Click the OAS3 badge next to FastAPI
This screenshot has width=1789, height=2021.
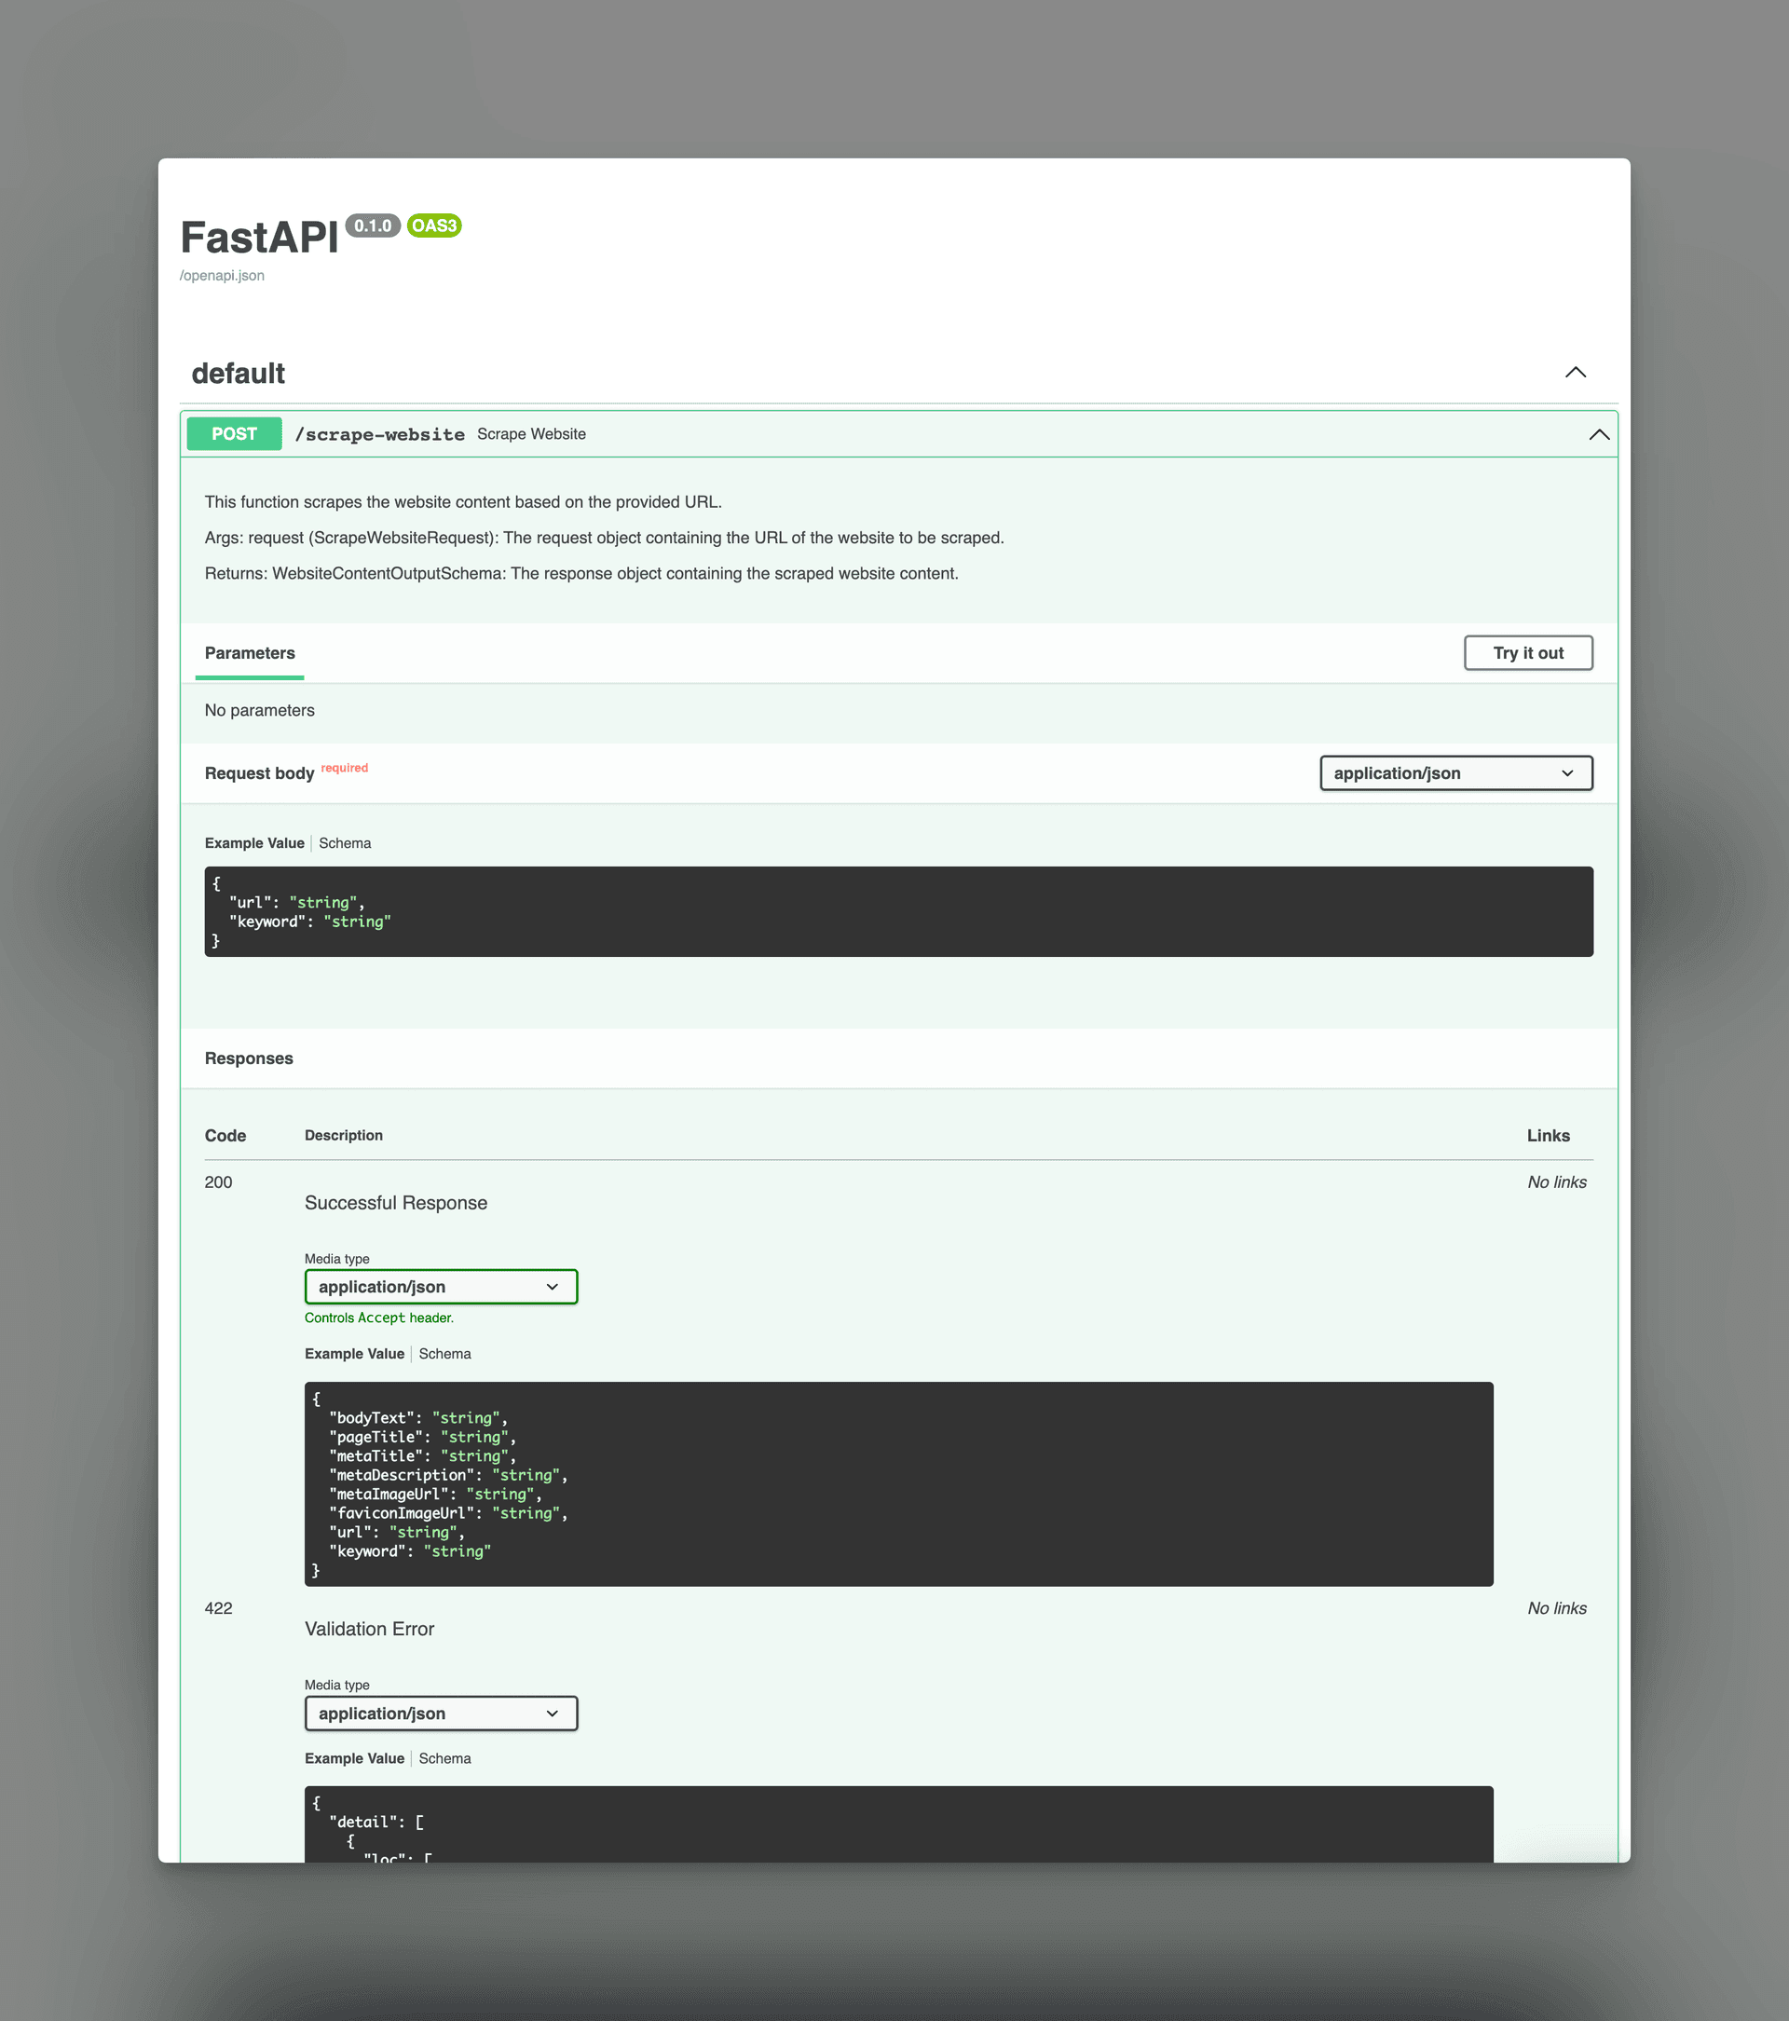click(x=433, y=225)
